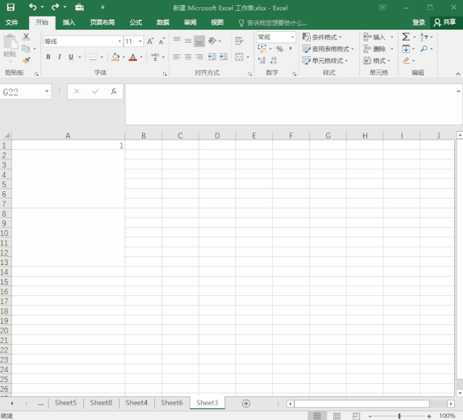Click the Undo arrow icon
Screen dimensions: 463x420
33,7
